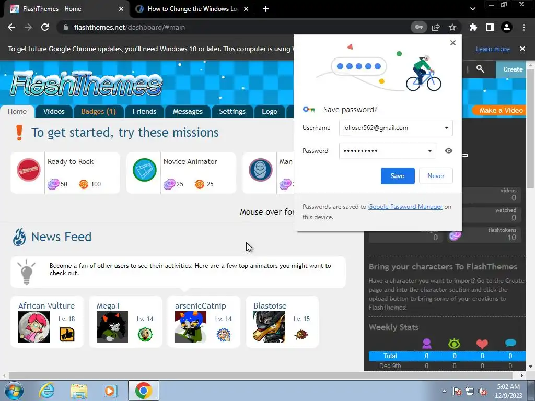Open the Windows Start button
Screen dimensions: 535x401
coord(14,391)
